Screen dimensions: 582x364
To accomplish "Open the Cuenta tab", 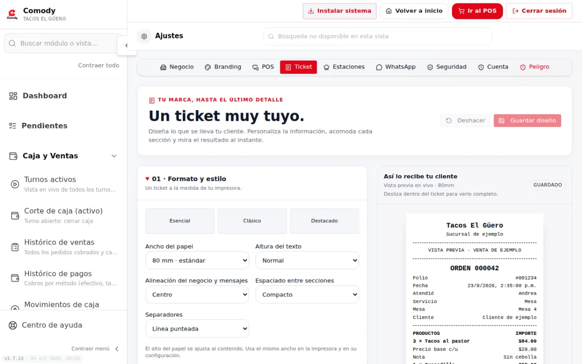I will 493,67.
